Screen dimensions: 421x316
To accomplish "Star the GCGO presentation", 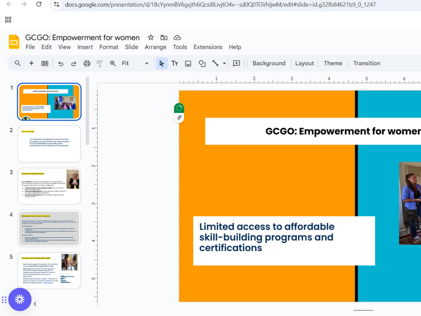I will tap(151, 37).
